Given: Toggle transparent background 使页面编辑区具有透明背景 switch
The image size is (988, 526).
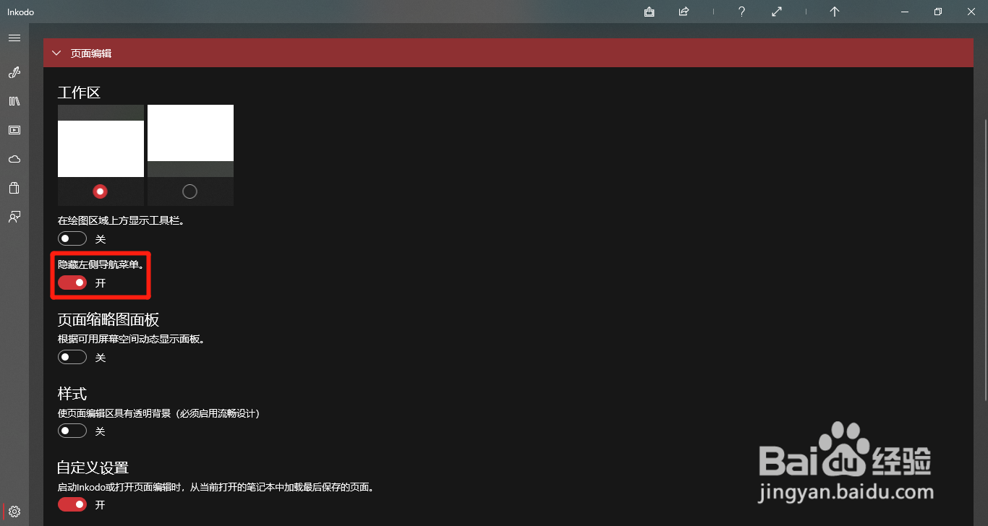Looking at the screenshot, I should pyautogui.click(x=72, y=431).
